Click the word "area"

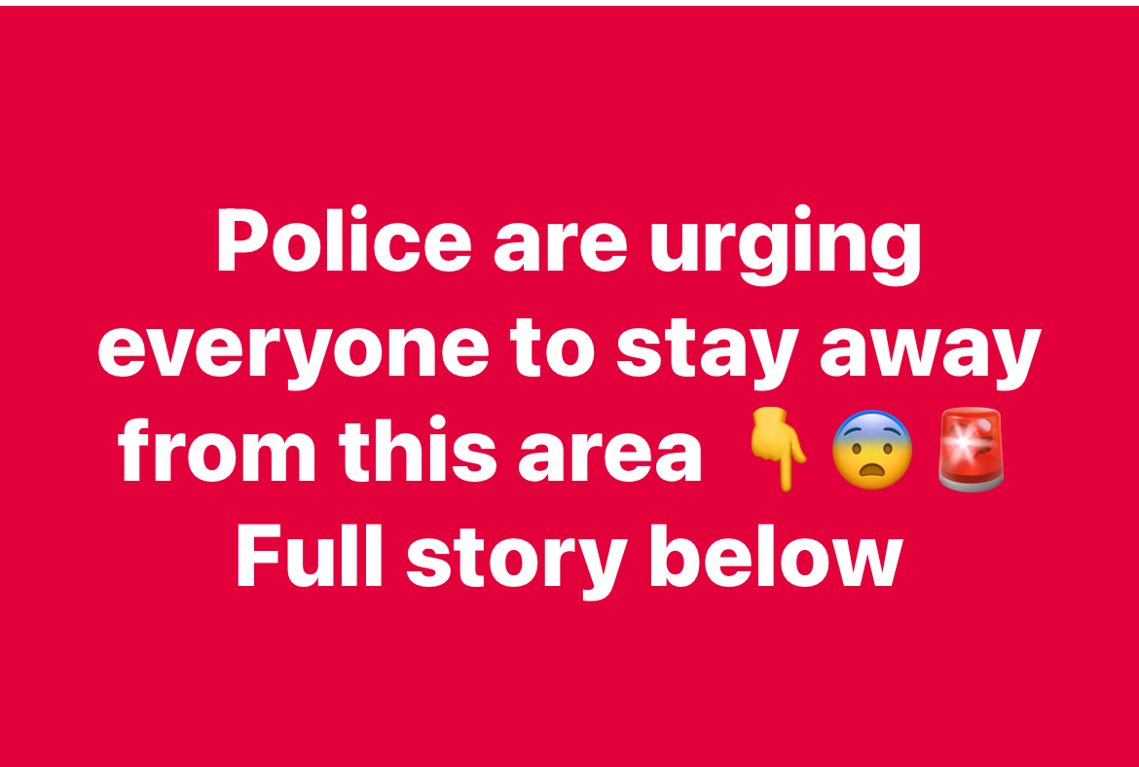tap(610, 457)
